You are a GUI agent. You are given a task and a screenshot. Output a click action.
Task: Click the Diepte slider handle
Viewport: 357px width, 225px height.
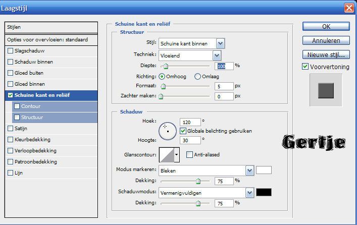tap(166, 66)
